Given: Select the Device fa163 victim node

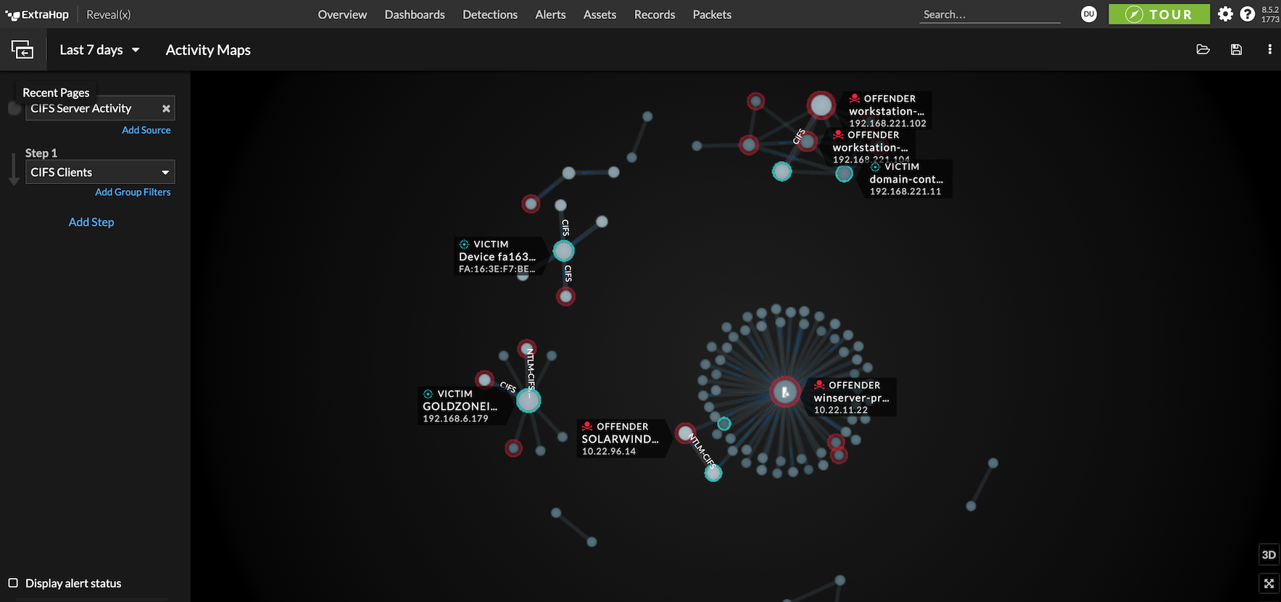Looking at the screenshot, I should coord(563,251).
